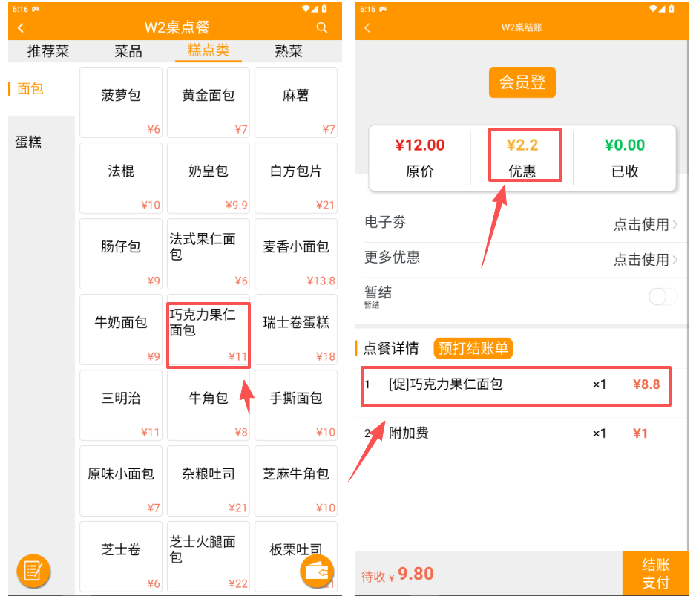Expand 更多优惠 点击使用 chevron

click(675, 260)
